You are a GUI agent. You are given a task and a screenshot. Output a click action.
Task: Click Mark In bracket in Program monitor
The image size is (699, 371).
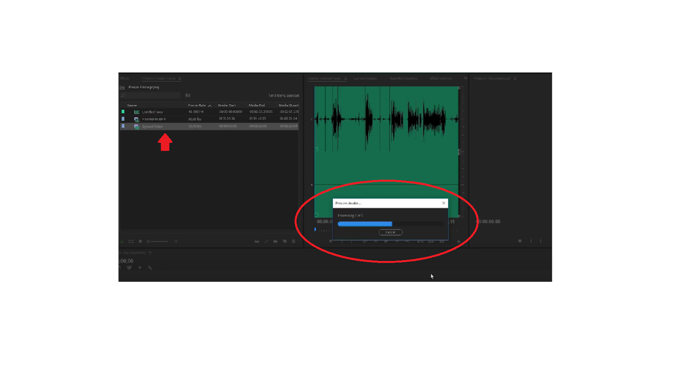(531, 241)
